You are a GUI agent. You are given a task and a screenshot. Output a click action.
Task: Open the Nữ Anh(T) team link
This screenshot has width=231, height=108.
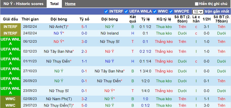point(59,27)
